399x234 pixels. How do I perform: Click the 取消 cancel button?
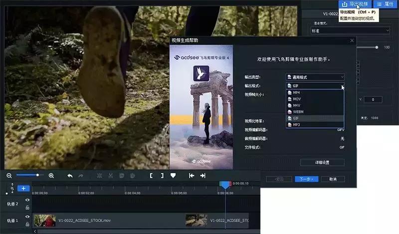(x=333, y=179)
